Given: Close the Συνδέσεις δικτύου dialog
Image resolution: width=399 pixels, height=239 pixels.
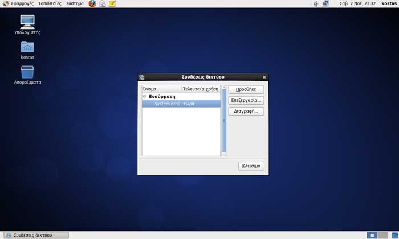Looking at the screenshot, I should (264, 77).
